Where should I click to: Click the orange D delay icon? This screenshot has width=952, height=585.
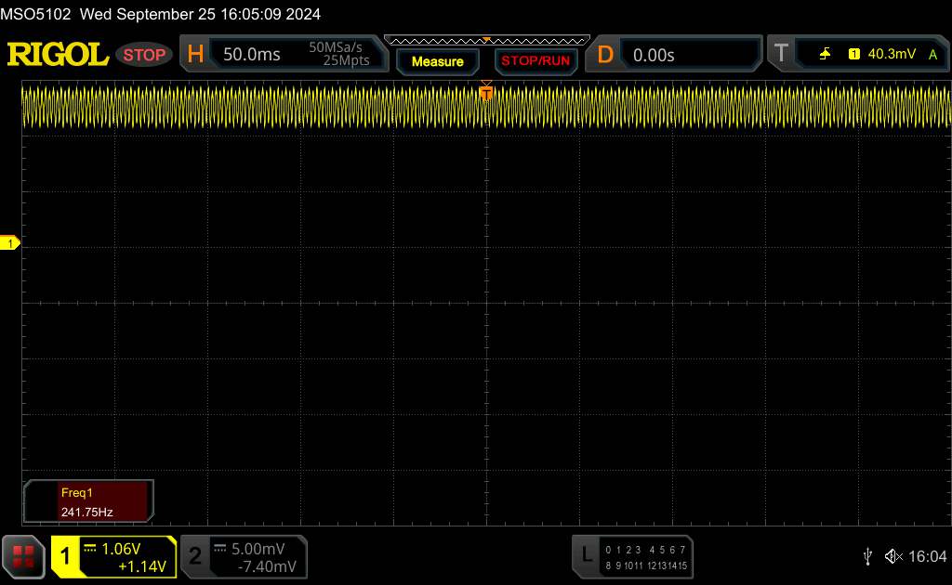click(x=605, y=55)
